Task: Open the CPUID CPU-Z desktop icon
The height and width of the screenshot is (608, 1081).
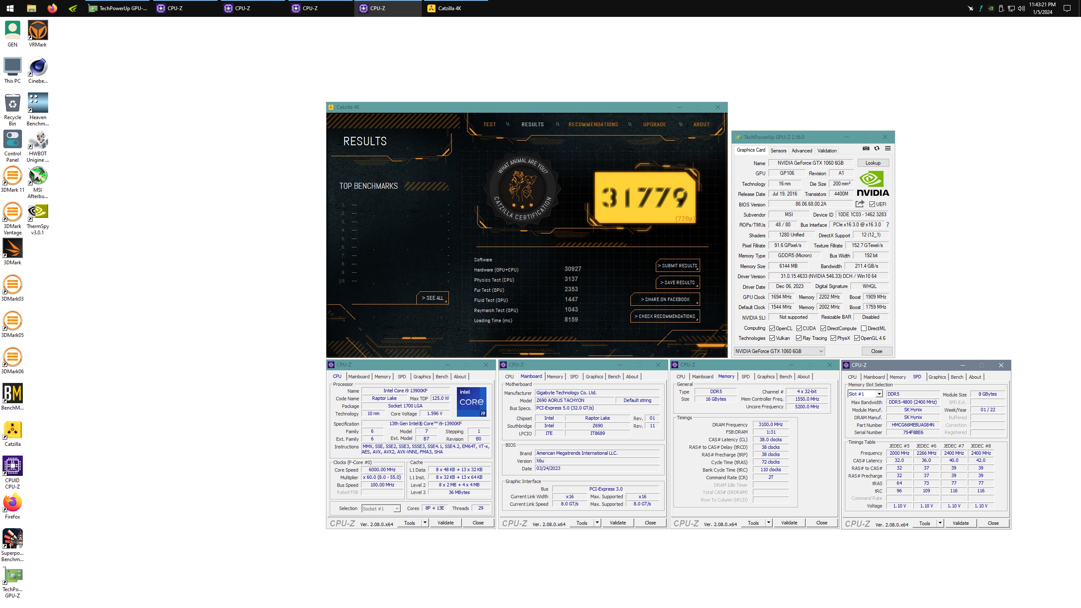Action: 13,472
